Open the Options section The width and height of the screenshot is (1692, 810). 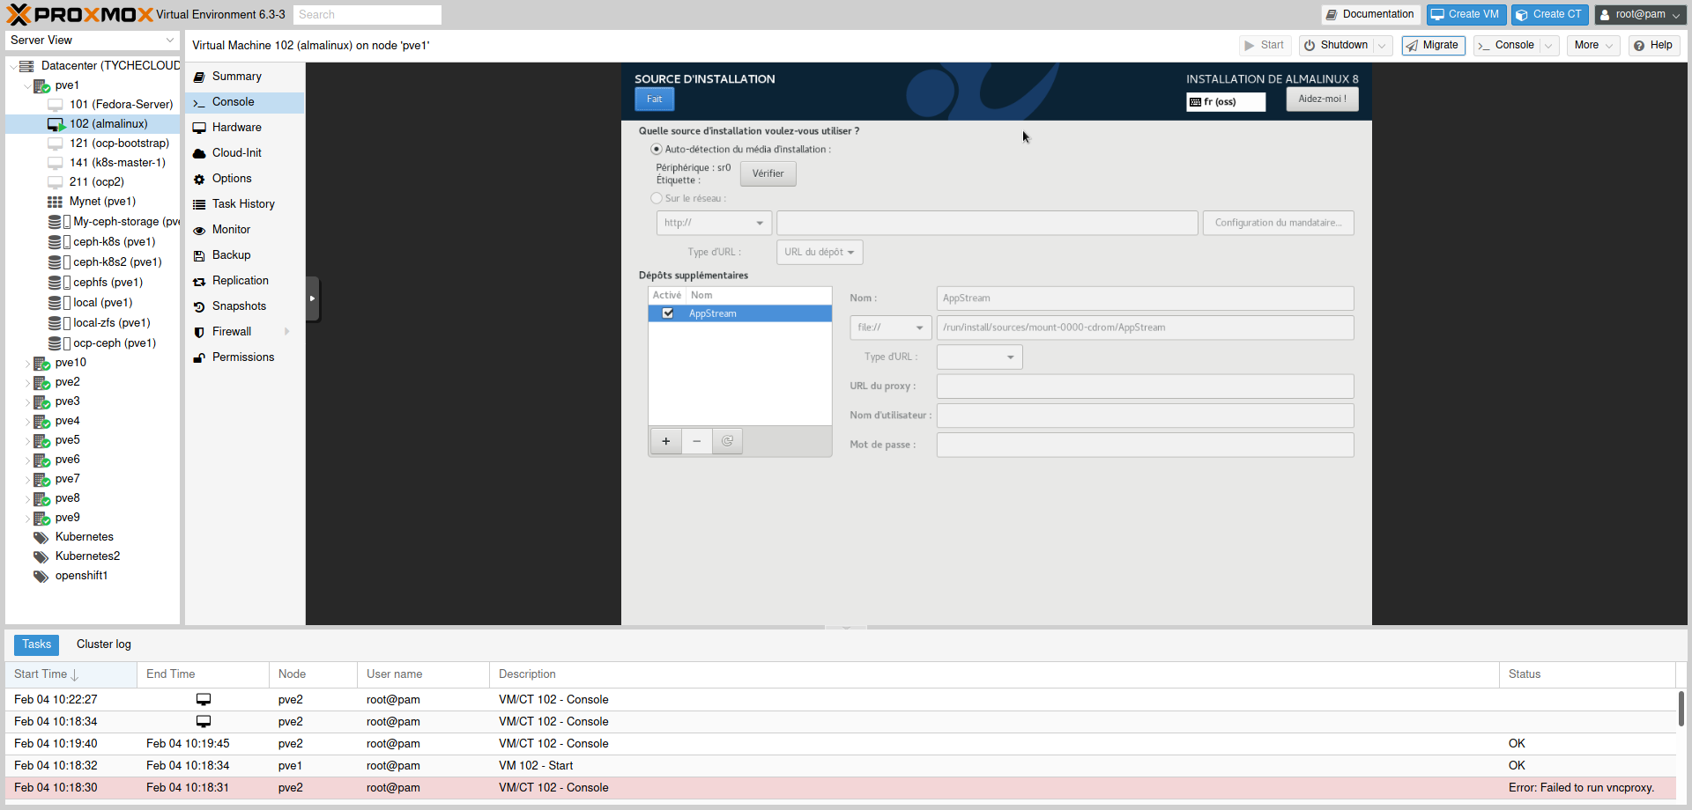click(232, 179)
